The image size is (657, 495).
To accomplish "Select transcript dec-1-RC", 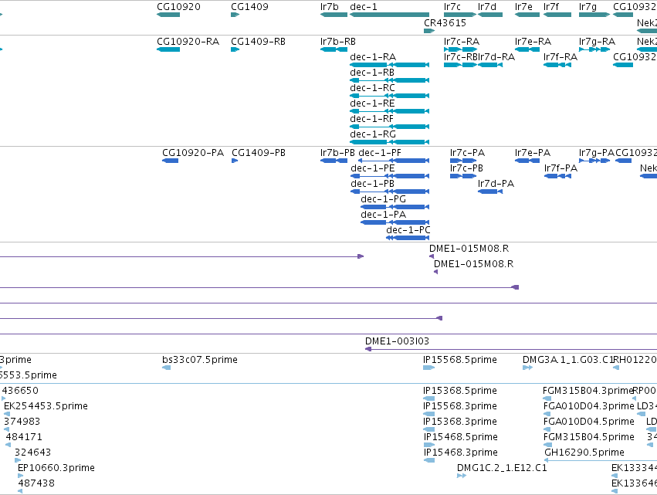I will (390, 96).
